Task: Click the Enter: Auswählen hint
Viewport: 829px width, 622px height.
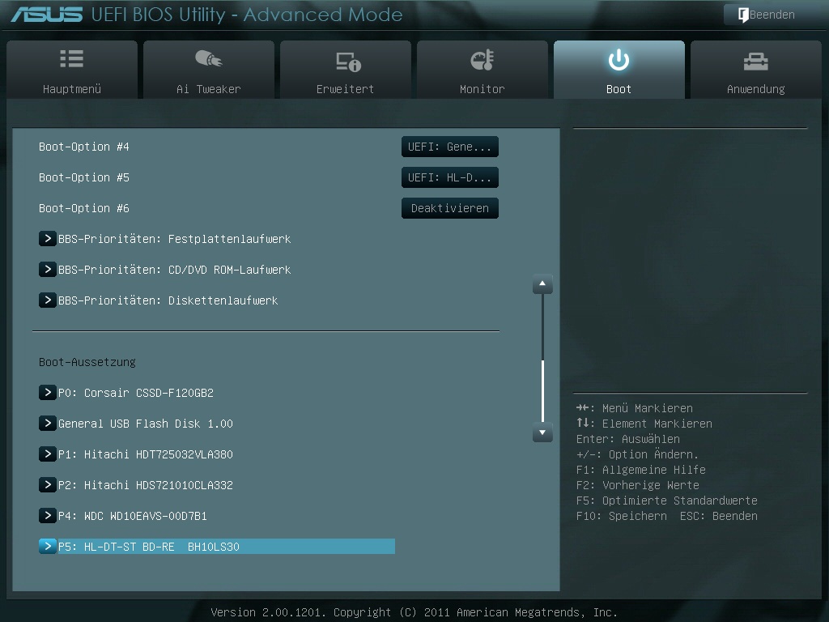Action: tap(628, 440)
